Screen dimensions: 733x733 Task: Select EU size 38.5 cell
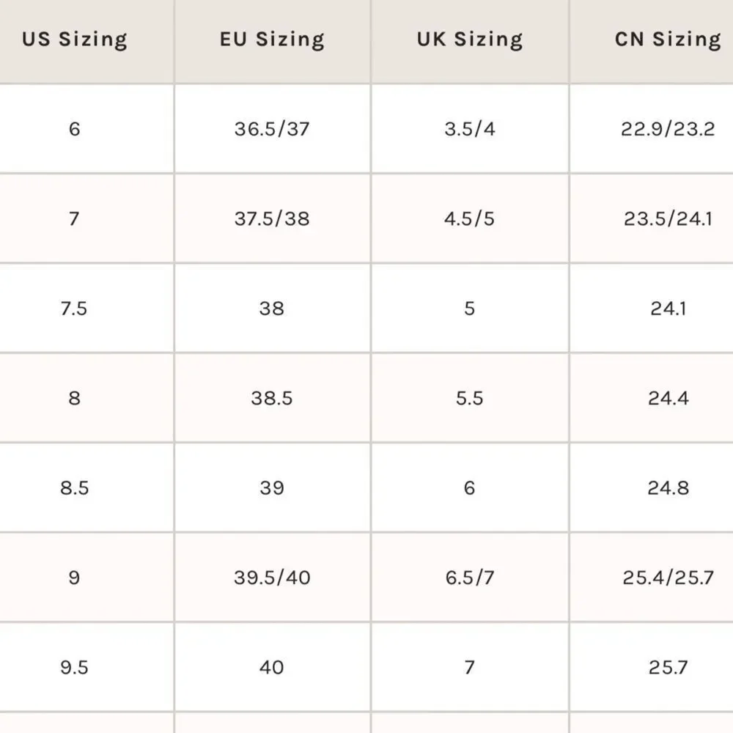pos(272,398)
